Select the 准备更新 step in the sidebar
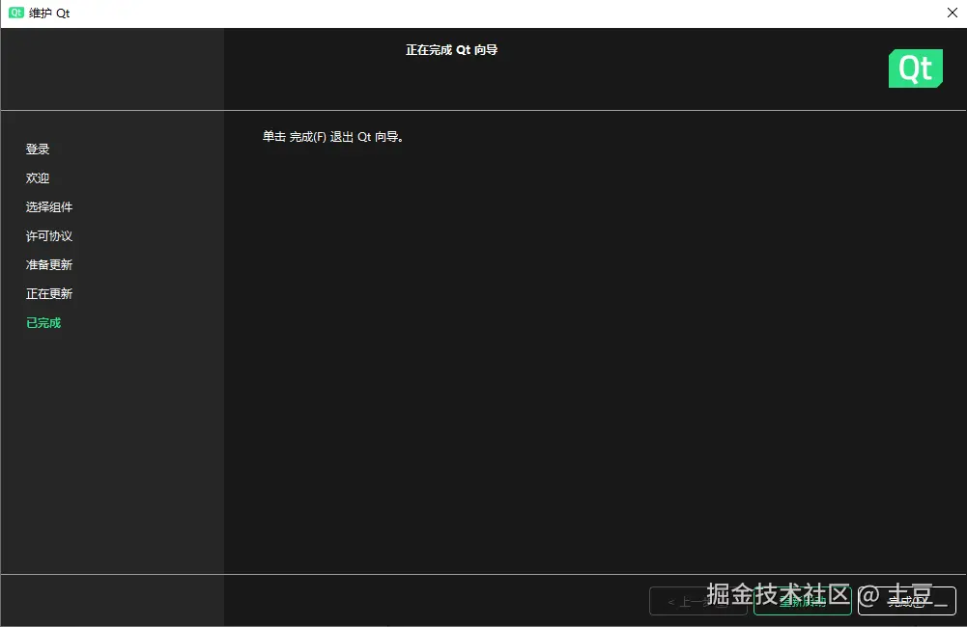967x627 pixels. click(49, 265)
